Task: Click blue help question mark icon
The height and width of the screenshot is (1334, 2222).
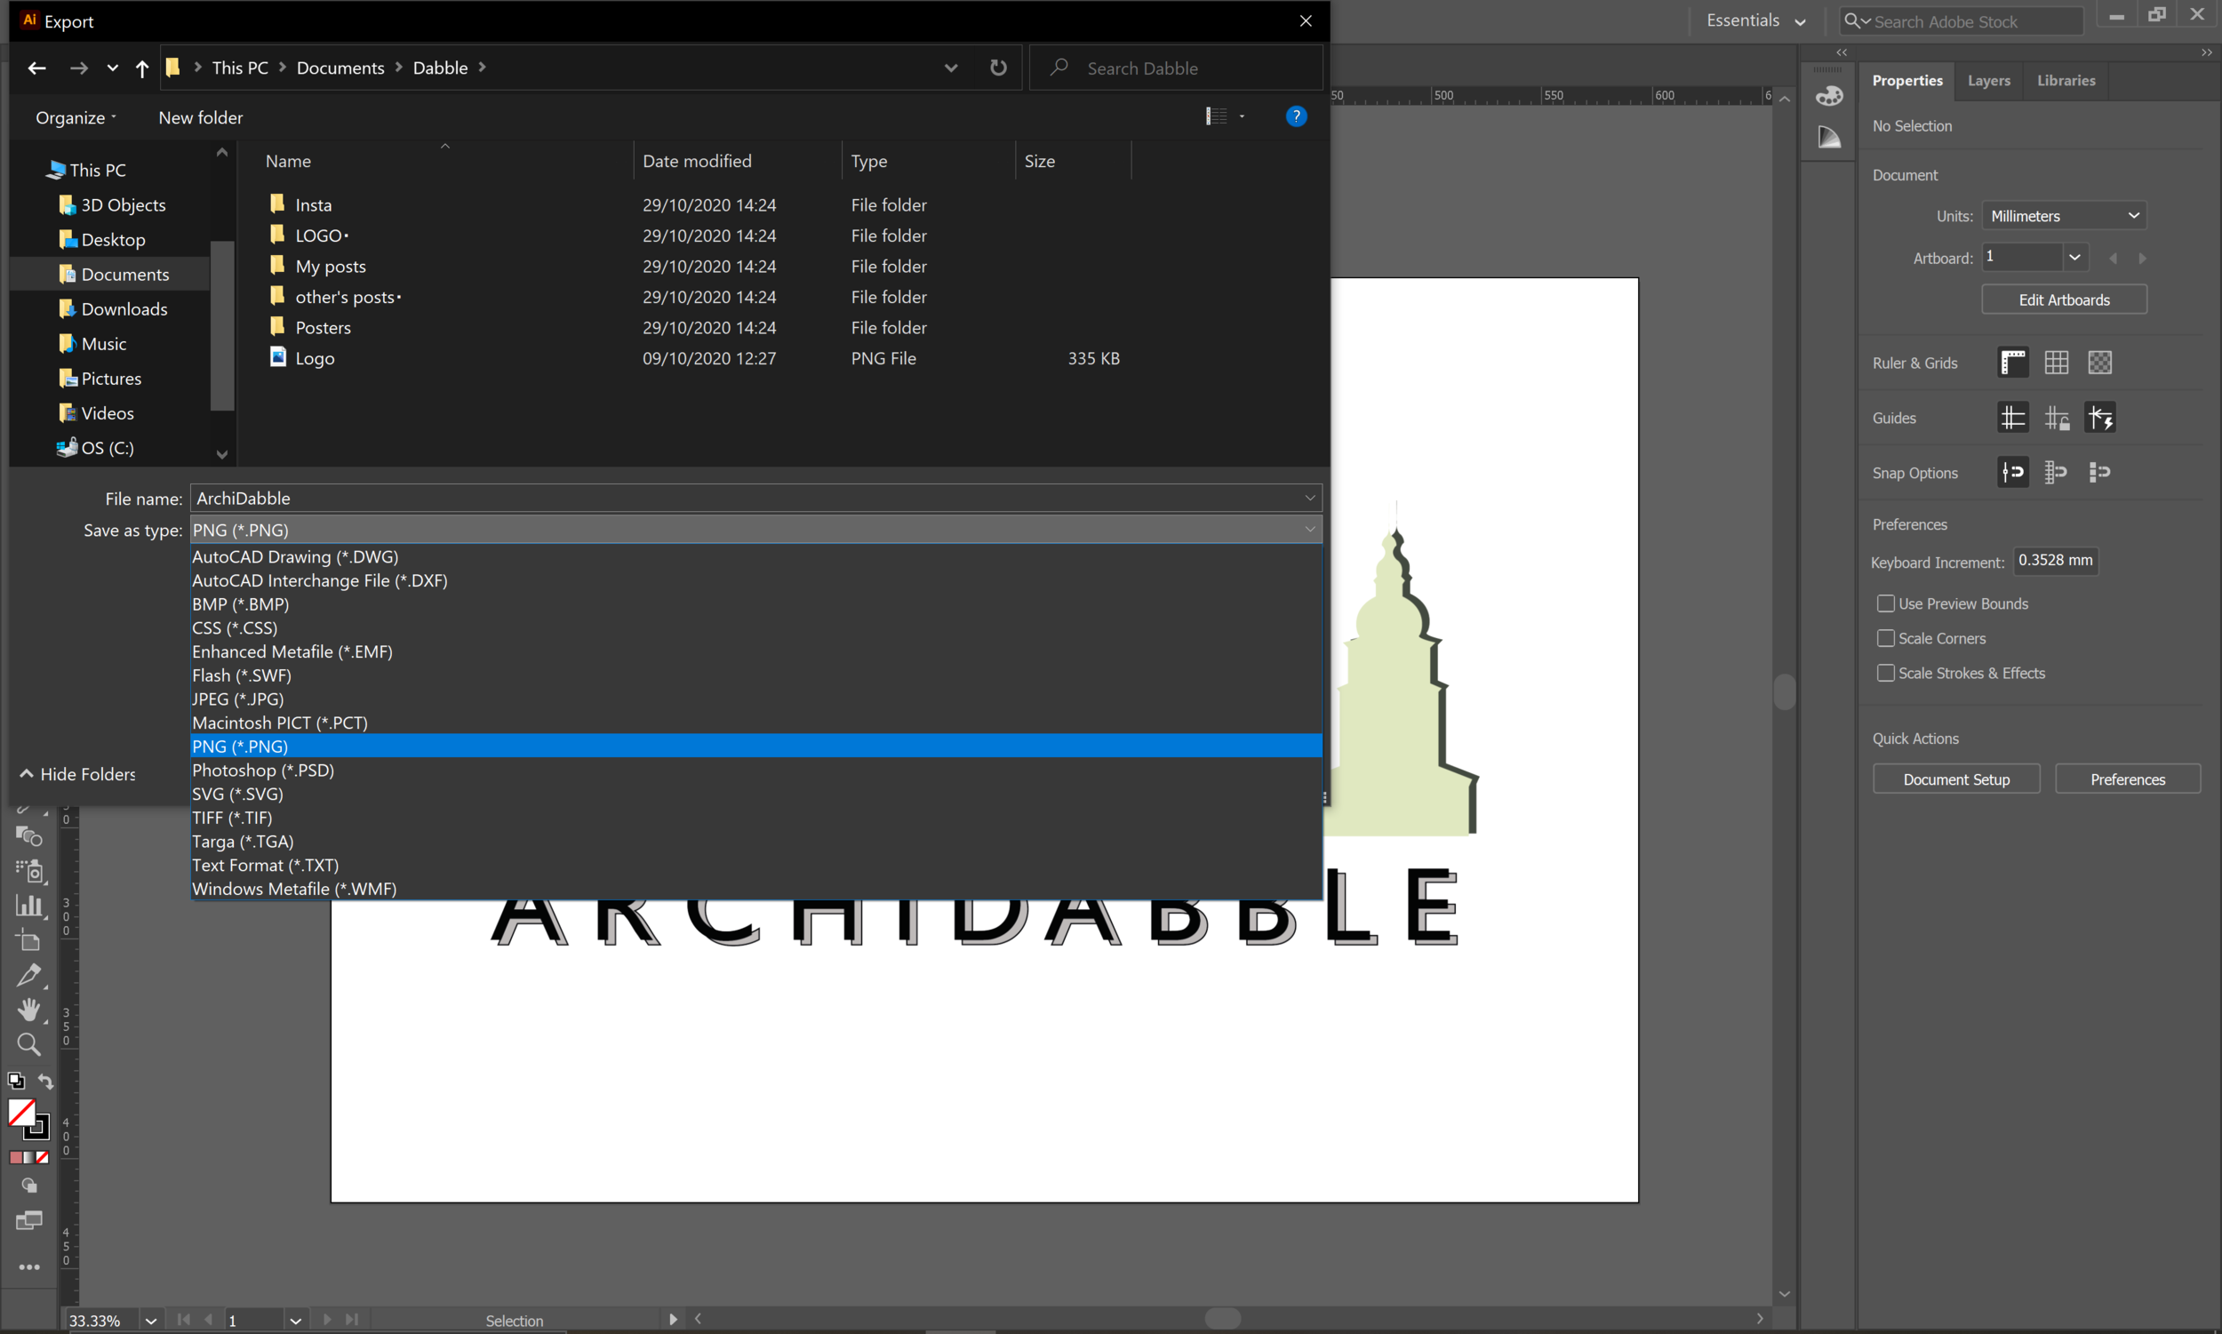Action: (x=1296, y=116)
